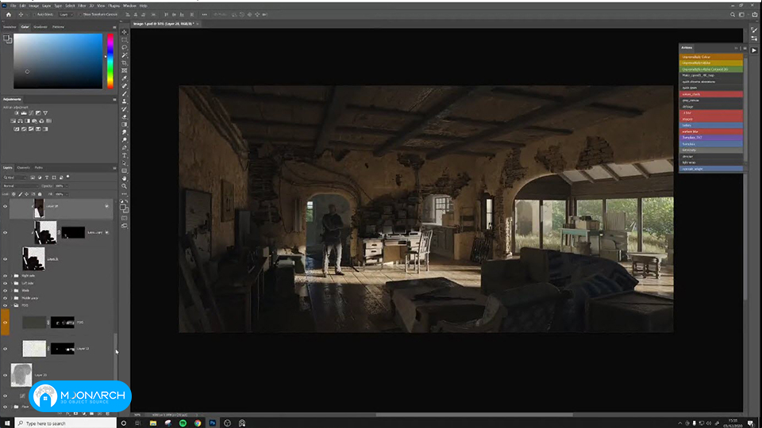This screenshot has width=762, height=428.
Task: Select the History Brush tool
Action: [125, 109]
